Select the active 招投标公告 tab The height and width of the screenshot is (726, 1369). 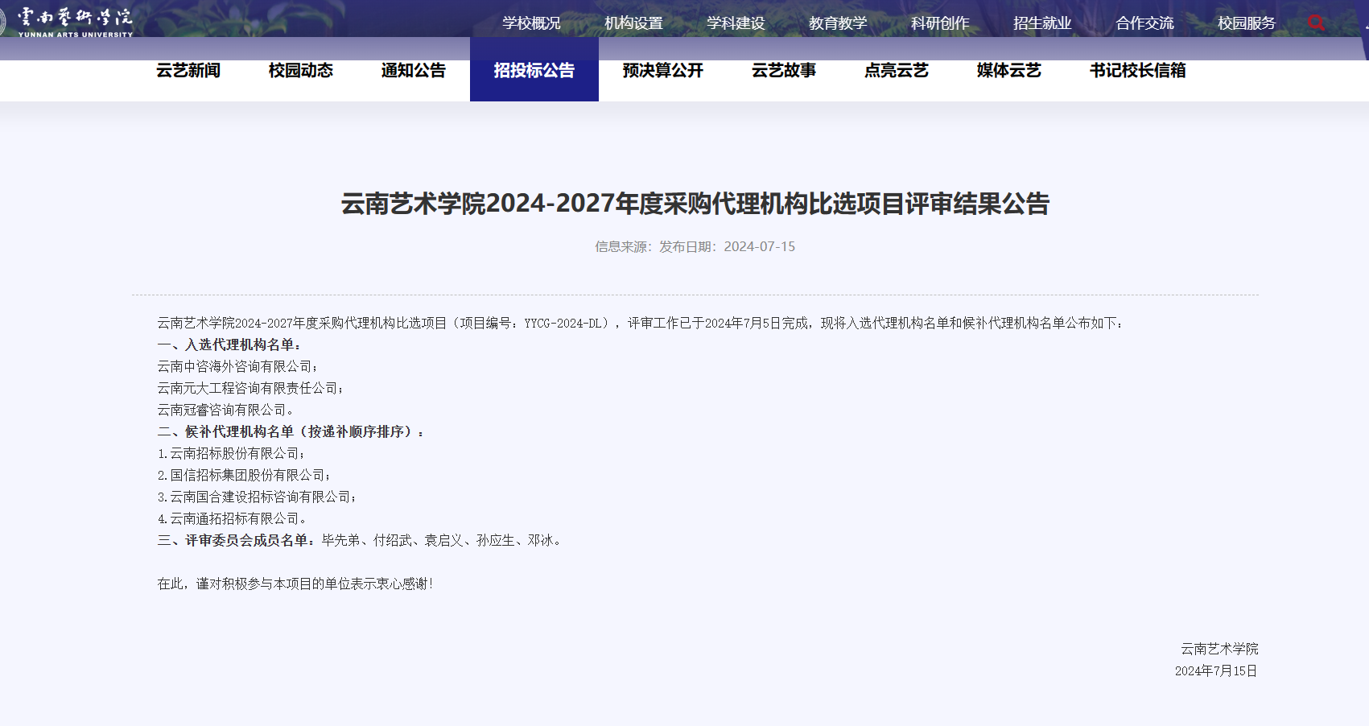coord(534,70)
